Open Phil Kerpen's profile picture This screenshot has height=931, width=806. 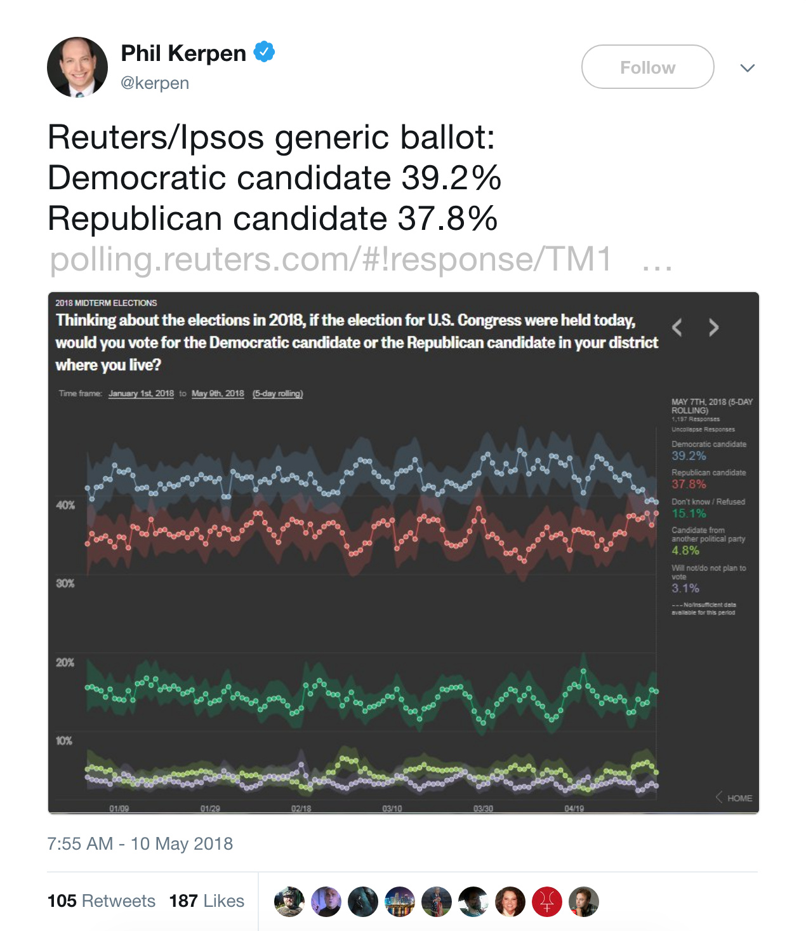77,67
